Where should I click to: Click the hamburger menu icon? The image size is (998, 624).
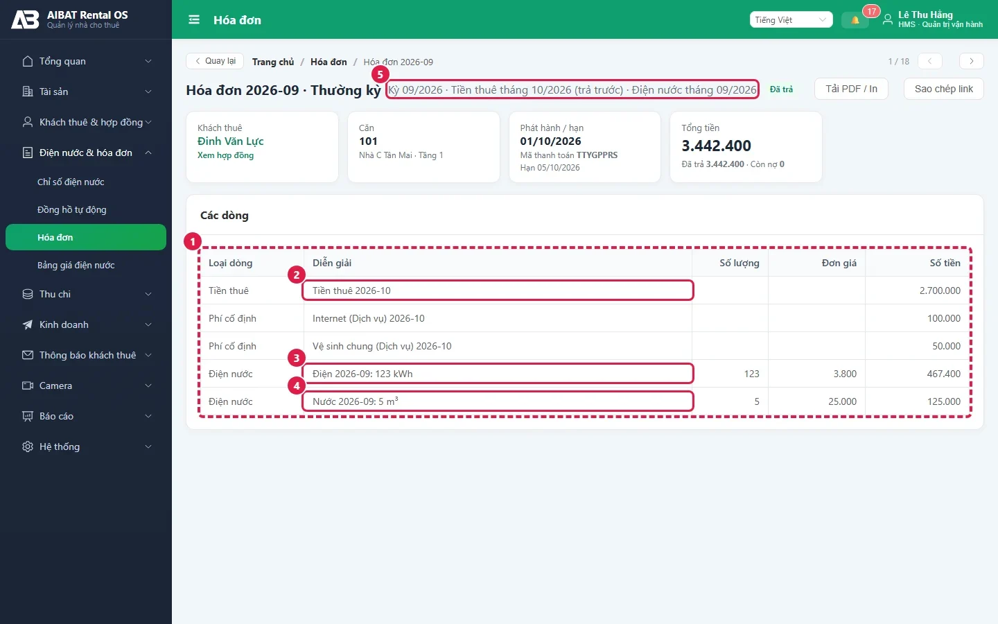point(194,20)
